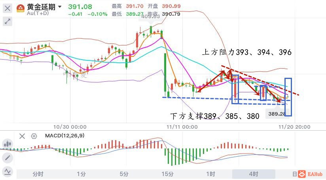Expand chart to fullscreen with arrows icon

[7, 21]
